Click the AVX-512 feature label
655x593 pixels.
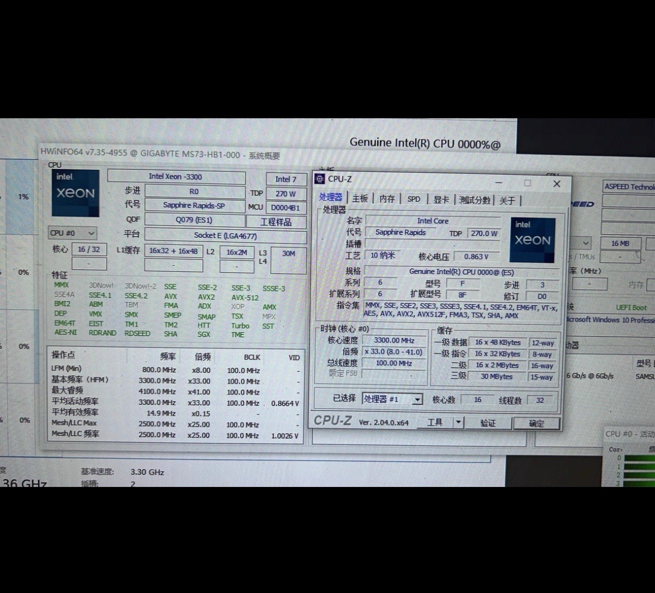coord(245,298)
